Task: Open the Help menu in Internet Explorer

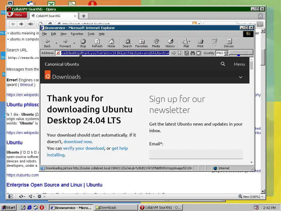Action: tap(102, 34)
